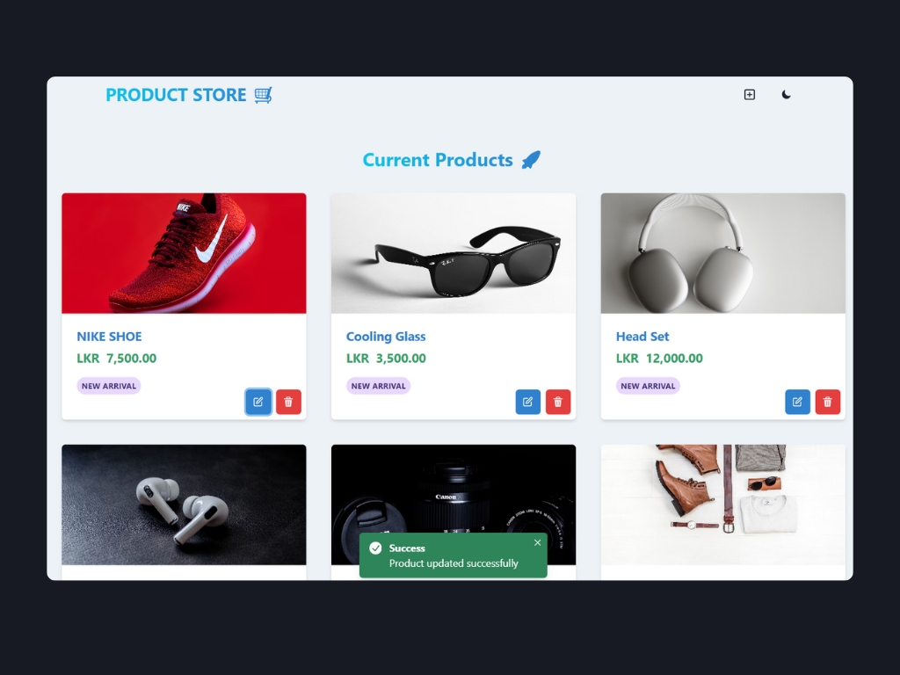Open the PRODUCT STORE home link

point(176,95)
